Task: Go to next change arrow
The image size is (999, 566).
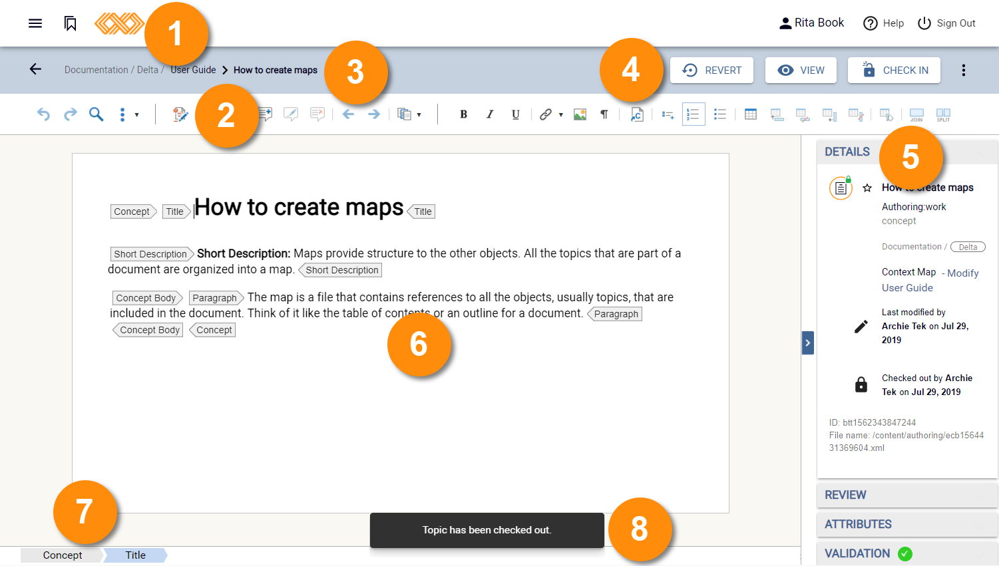Action: pyautogui.click(x=374, y=114)
